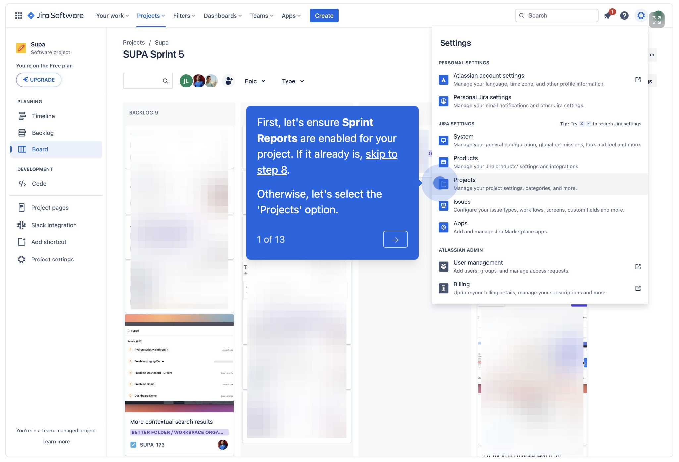679x462 pixels.
Task: Click the Backlog icon in sidebar
Action: [x=22, y=133]
